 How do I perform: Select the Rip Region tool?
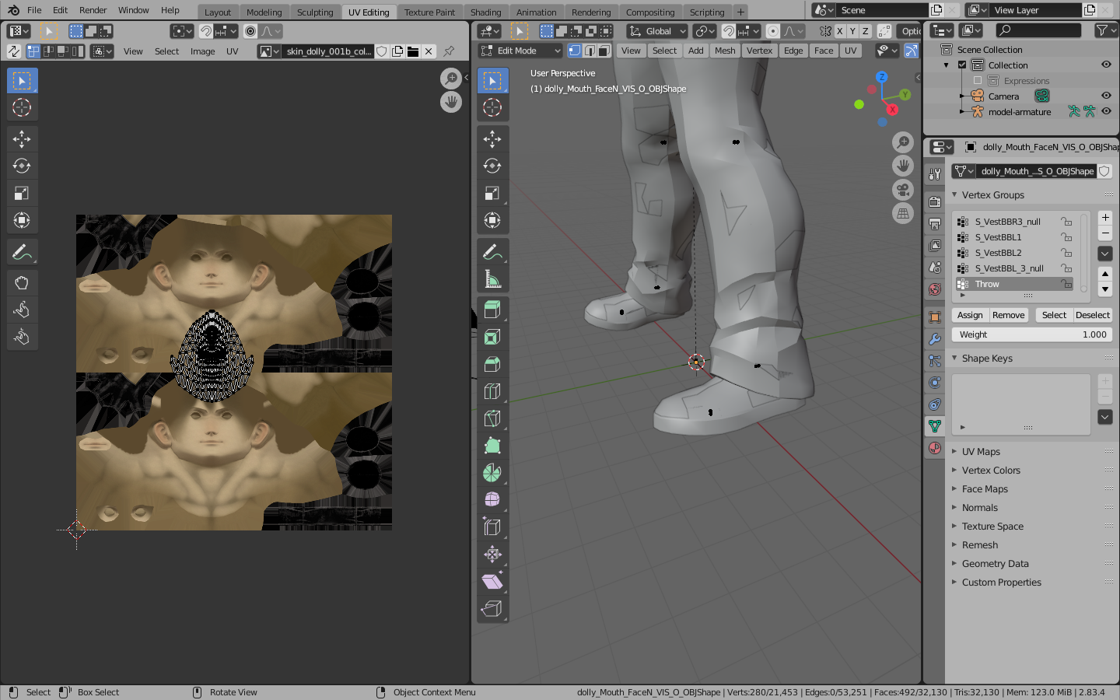click(492, 608)
